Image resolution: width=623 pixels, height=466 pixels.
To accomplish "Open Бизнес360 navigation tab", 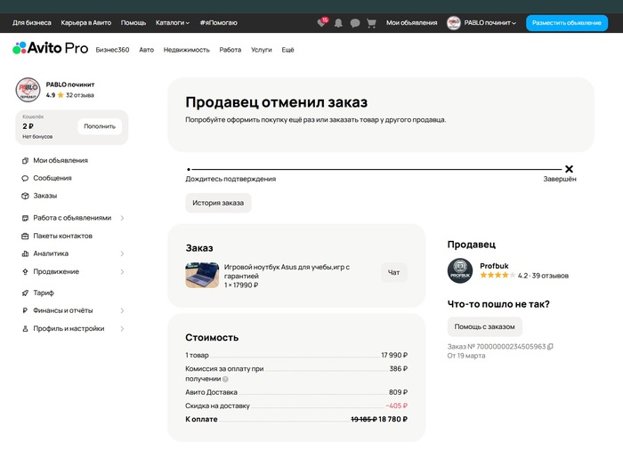I will (112, 50).
